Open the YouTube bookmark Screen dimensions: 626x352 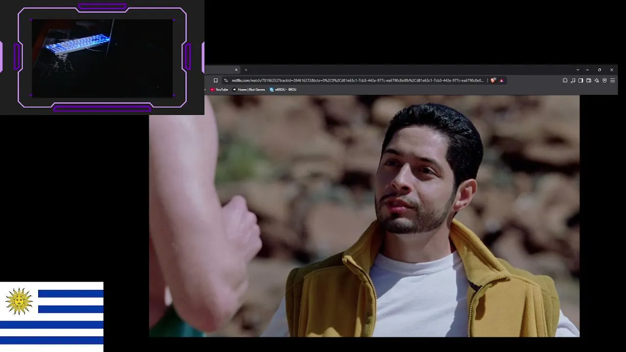pyautogui.click(x=219, y=89)
